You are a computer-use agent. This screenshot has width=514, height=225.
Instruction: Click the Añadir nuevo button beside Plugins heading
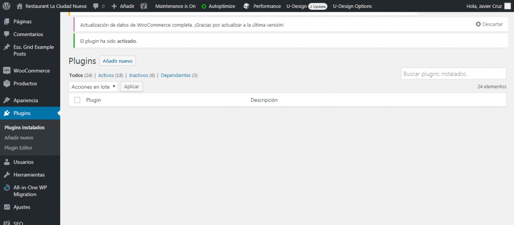118,61
